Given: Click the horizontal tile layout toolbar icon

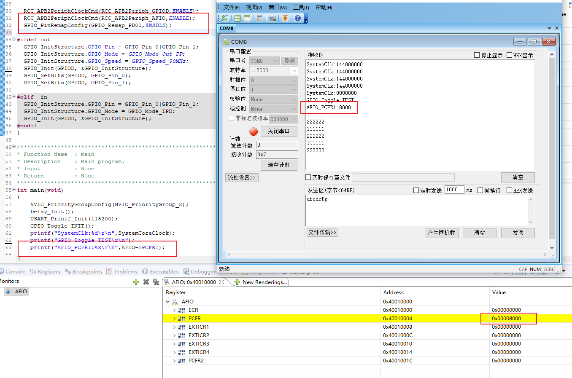Looking at the screenshot, I should pyautogui.click(x=237, y=18).
